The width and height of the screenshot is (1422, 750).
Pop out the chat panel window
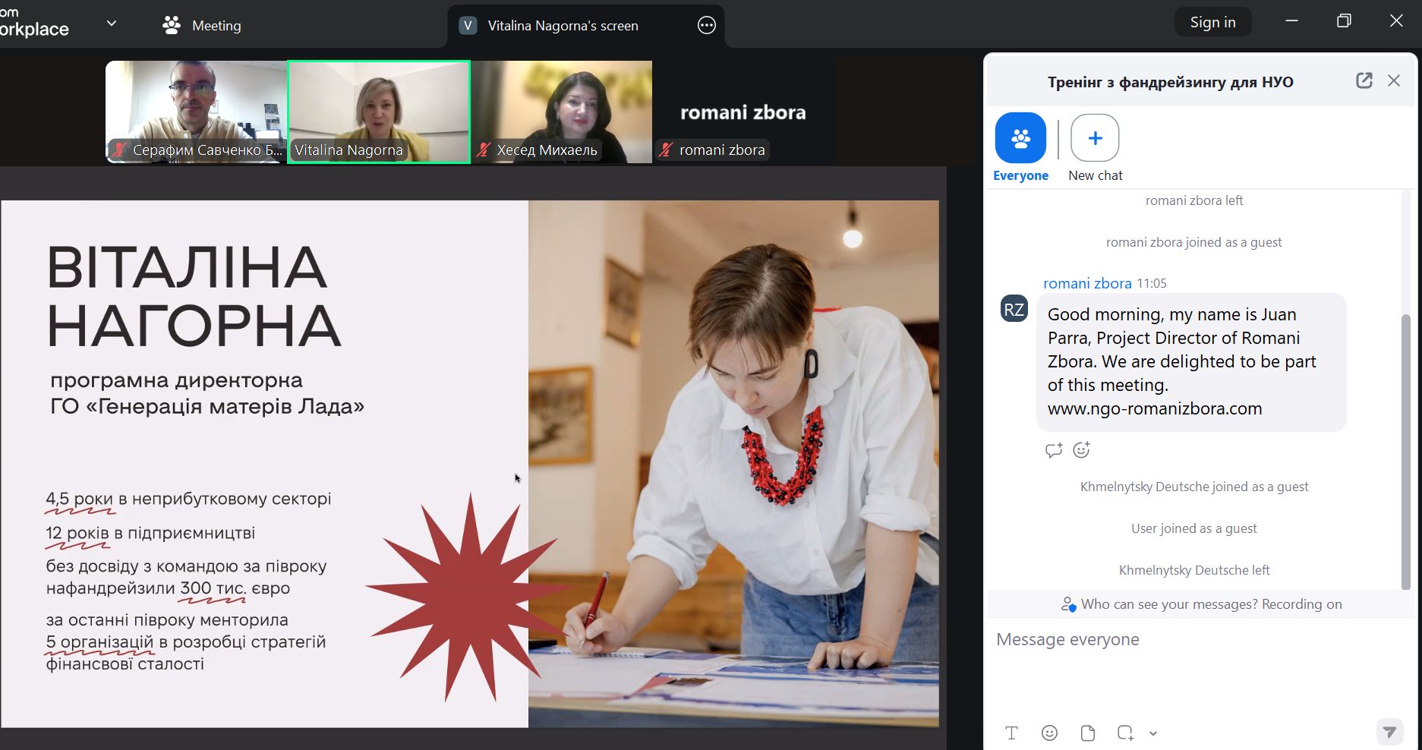pyautogui.click(x=1364, y=80)
